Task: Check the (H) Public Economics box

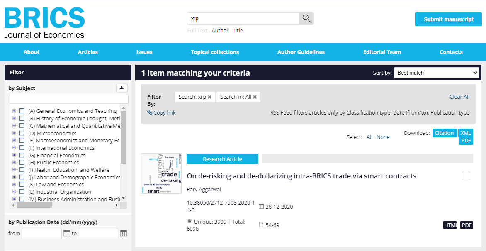Action: click(22, 162)
